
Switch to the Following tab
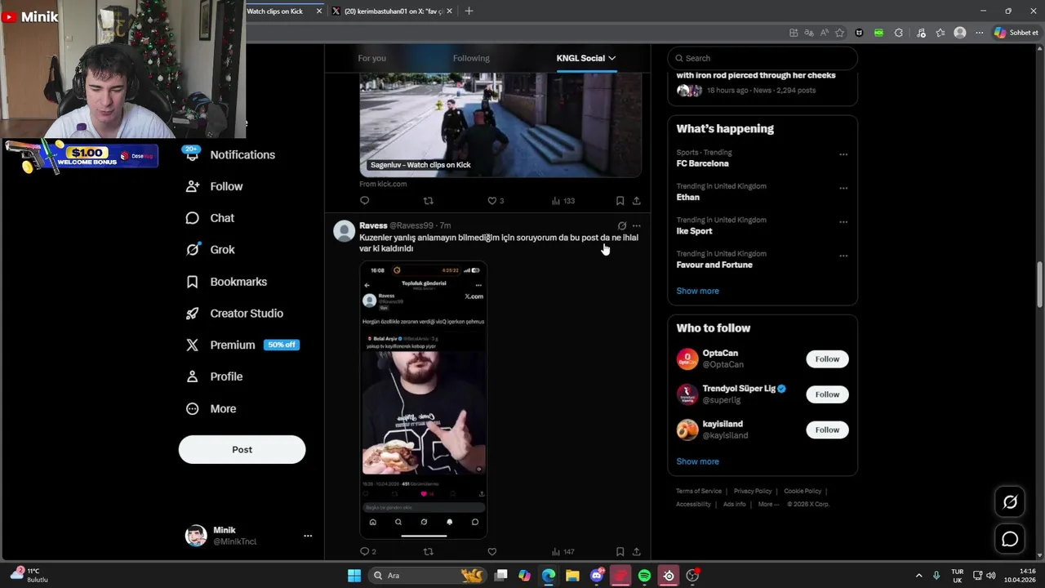coord(471,58)
